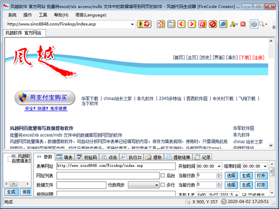Screen dimensions: 279x209
Task: Open the 结束时间 time dropdown
Action: (x=265, y=166)
